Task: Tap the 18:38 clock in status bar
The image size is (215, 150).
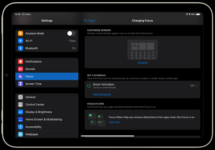Action: (18, 14)
